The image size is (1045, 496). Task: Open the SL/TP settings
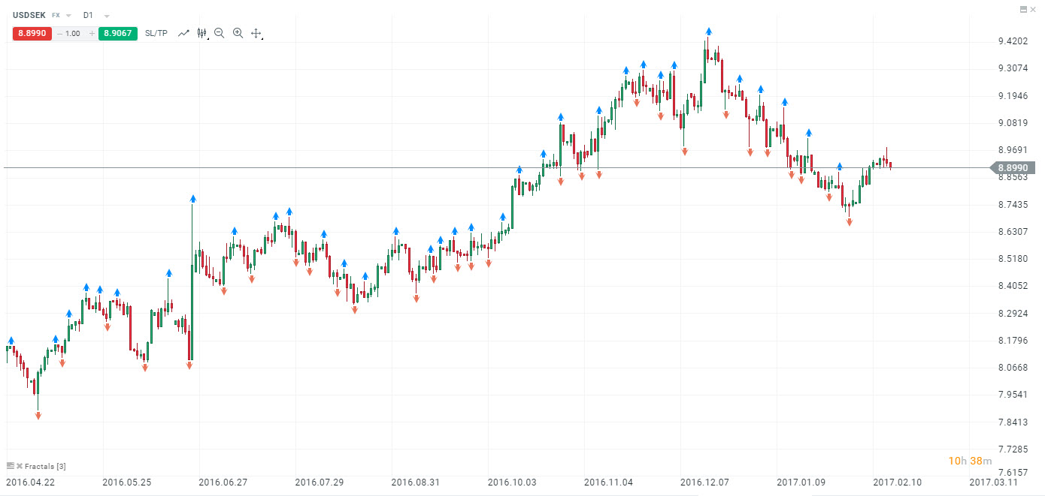point(156,33)
